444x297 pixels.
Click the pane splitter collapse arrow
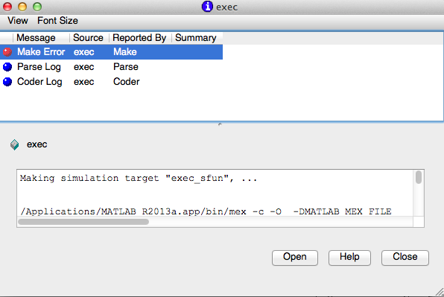click(x=220, y=124)
